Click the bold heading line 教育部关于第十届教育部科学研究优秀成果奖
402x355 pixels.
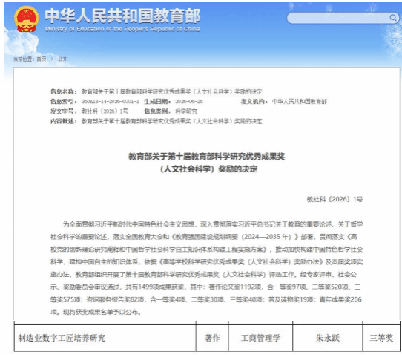(207, 156)
